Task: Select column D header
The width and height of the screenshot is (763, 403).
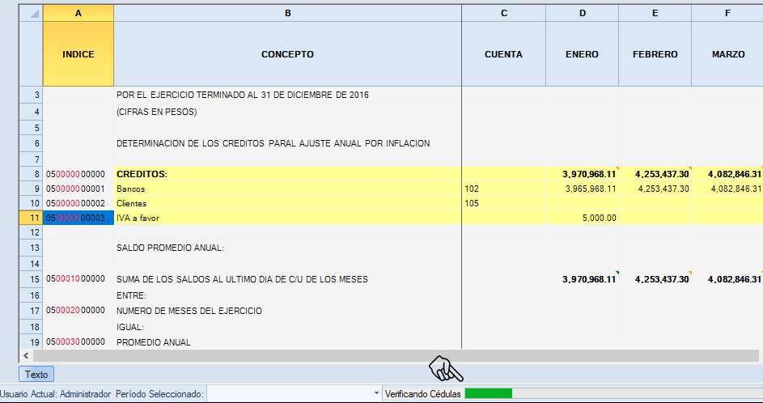Action: [582, 13]
